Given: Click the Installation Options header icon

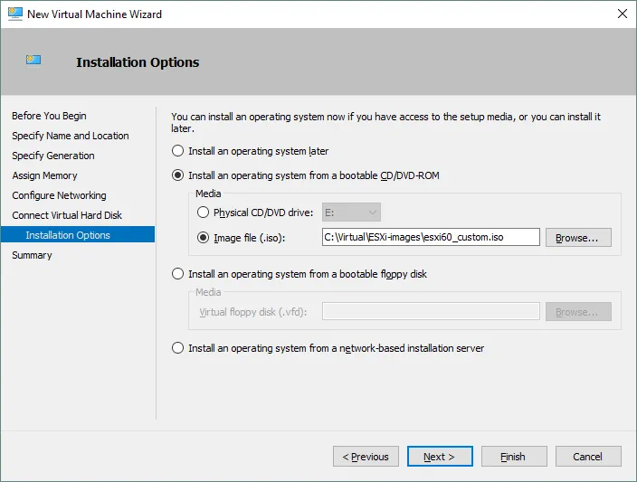Looking at the screenshot, I should (x=33, y=61).
